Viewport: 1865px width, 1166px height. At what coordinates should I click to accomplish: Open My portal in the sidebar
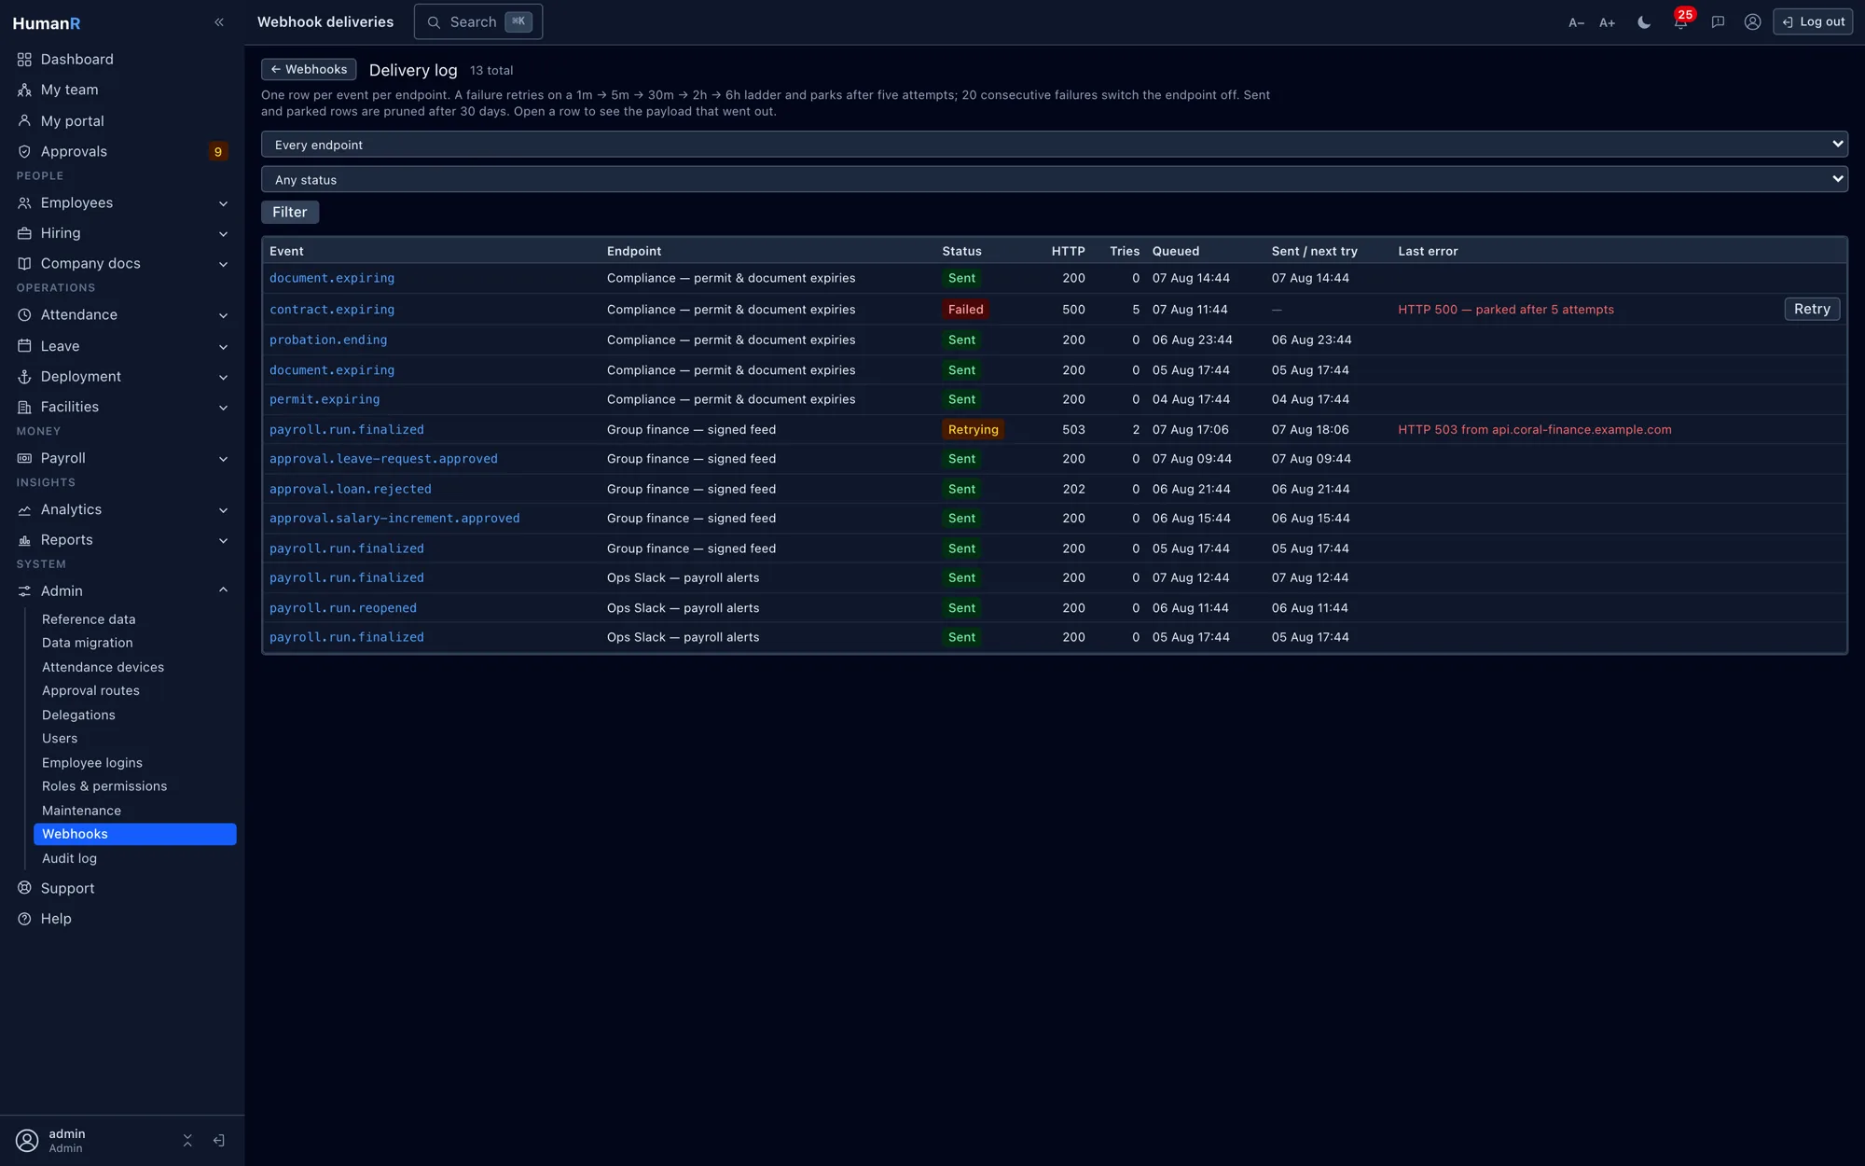tap(122, 121)
